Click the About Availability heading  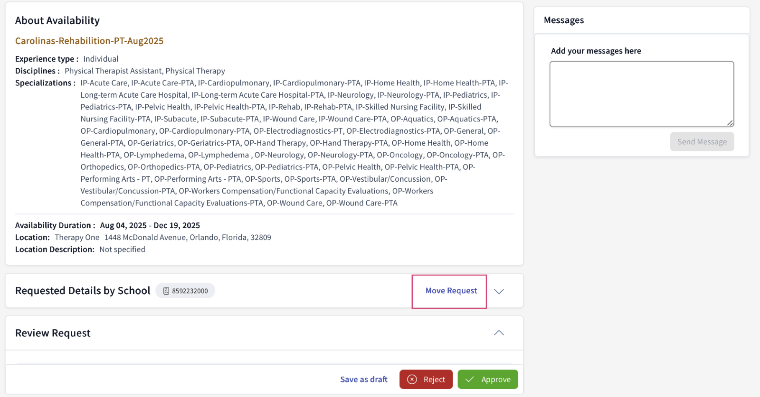point(57,20)
